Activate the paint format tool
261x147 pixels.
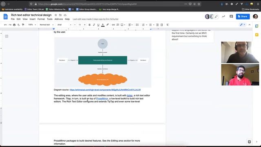[23, 25]
